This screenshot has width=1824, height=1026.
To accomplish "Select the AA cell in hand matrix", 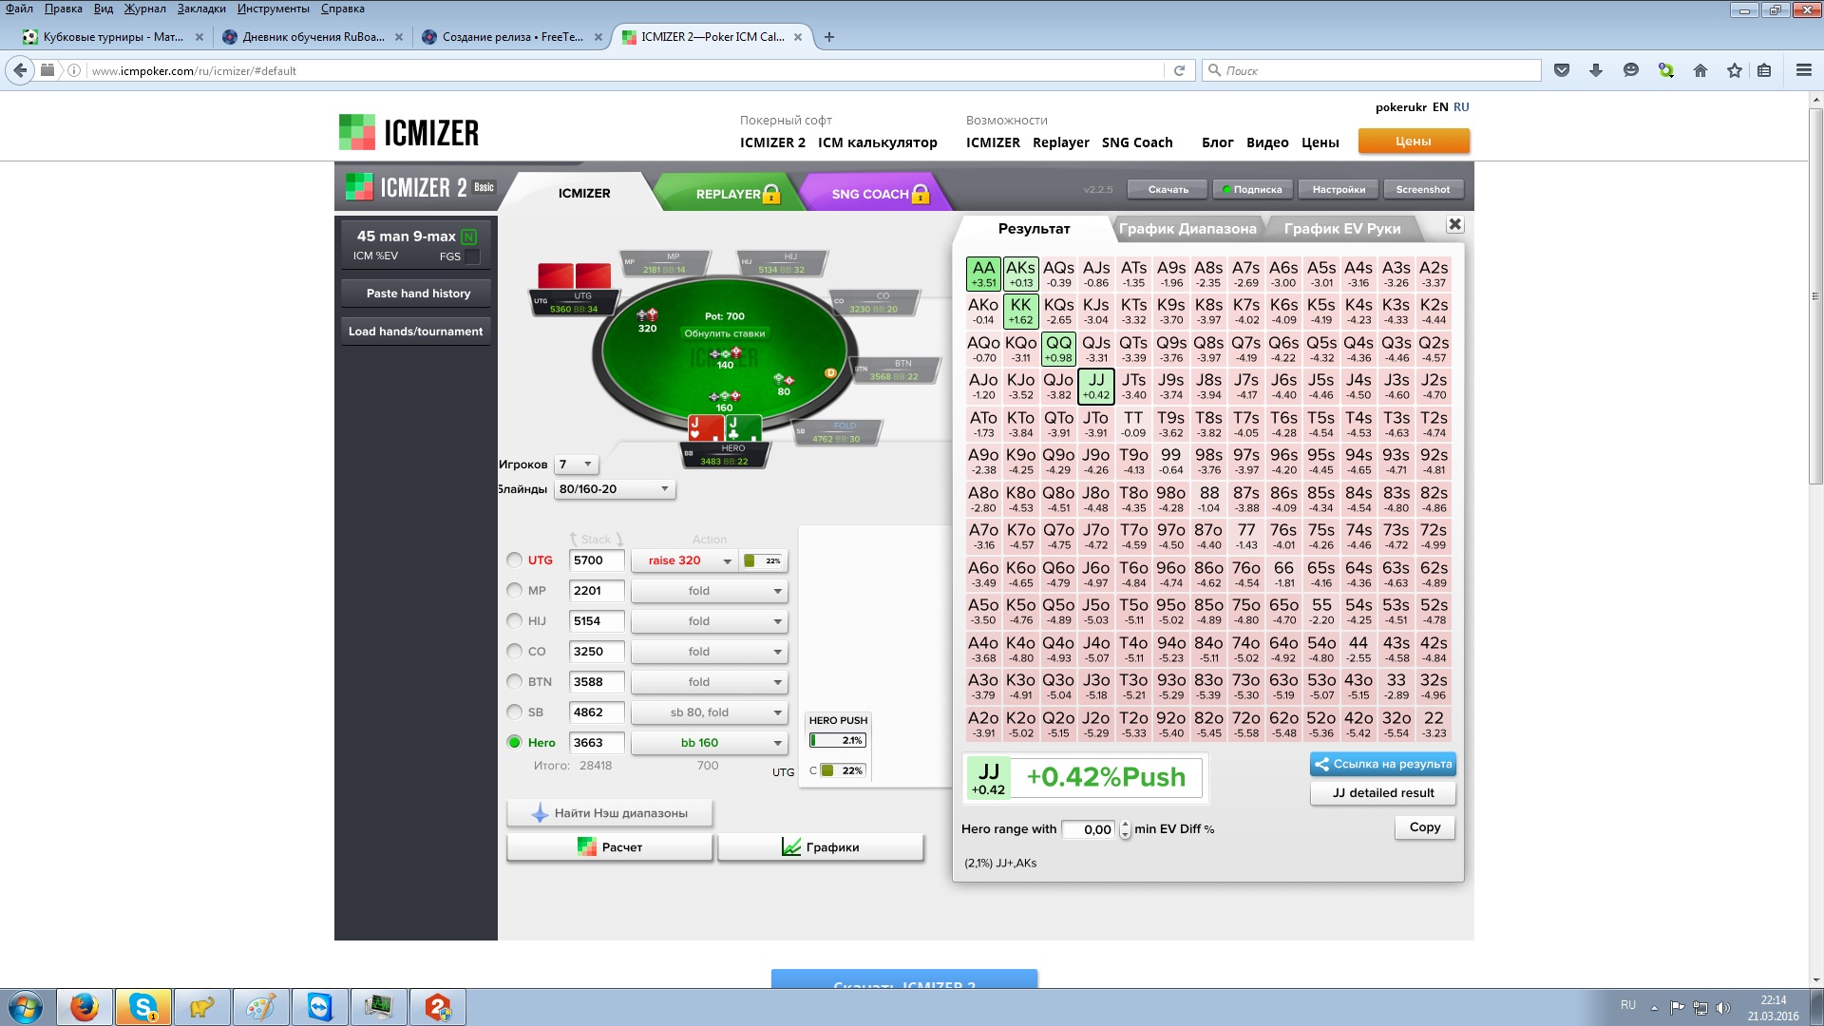I will click(x=983, y=274).
